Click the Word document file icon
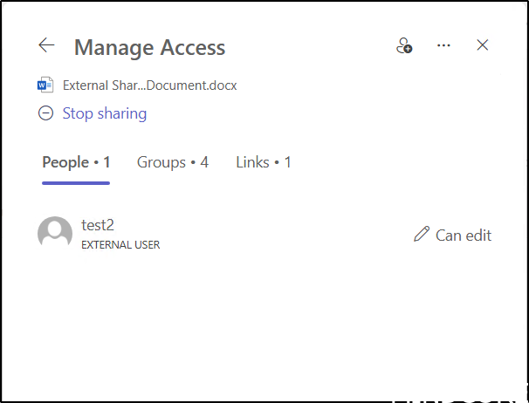The image size is (529, 403). 45,85
